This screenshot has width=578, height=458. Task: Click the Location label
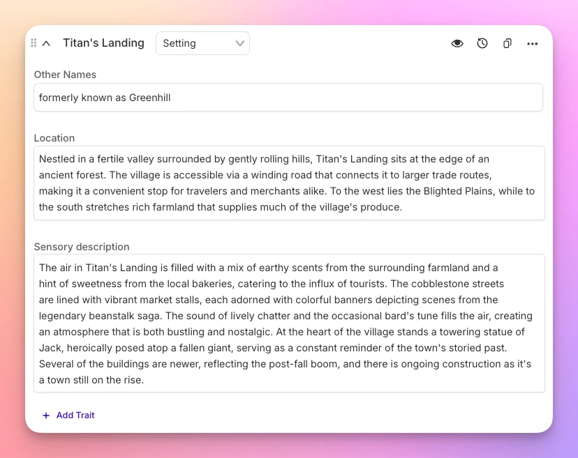54,138
